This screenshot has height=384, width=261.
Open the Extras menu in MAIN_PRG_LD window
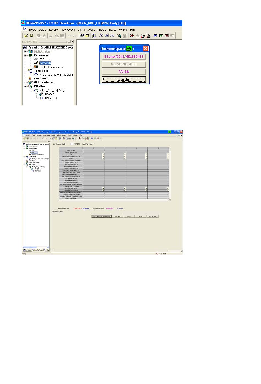pos(112,29)
